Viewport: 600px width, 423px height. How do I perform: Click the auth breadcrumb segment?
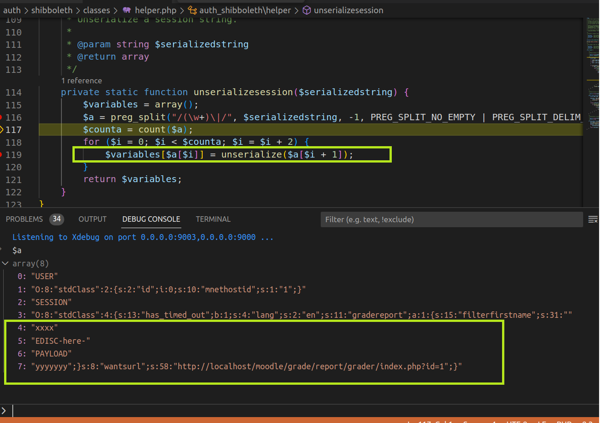12,10
